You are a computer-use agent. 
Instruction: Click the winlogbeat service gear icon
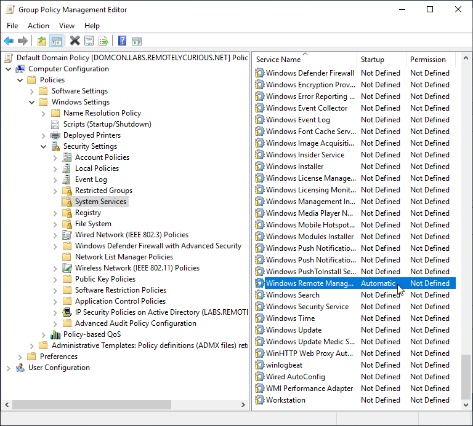pos(259,365)
